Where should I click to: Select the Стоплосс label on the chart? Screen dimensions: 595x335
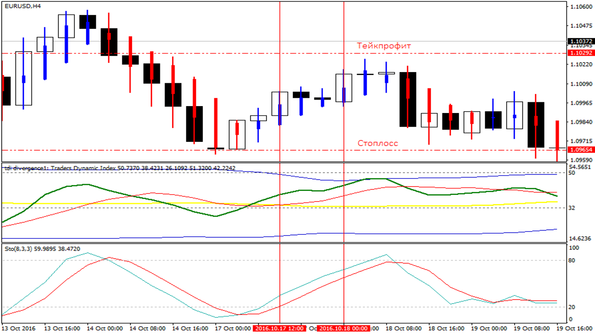pyautogui.click(x=377, y=143)
